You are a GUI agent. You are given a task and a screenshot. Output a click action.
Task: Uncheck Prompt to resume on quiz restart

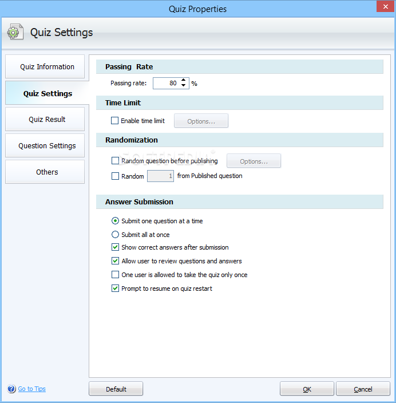[115, 289]
